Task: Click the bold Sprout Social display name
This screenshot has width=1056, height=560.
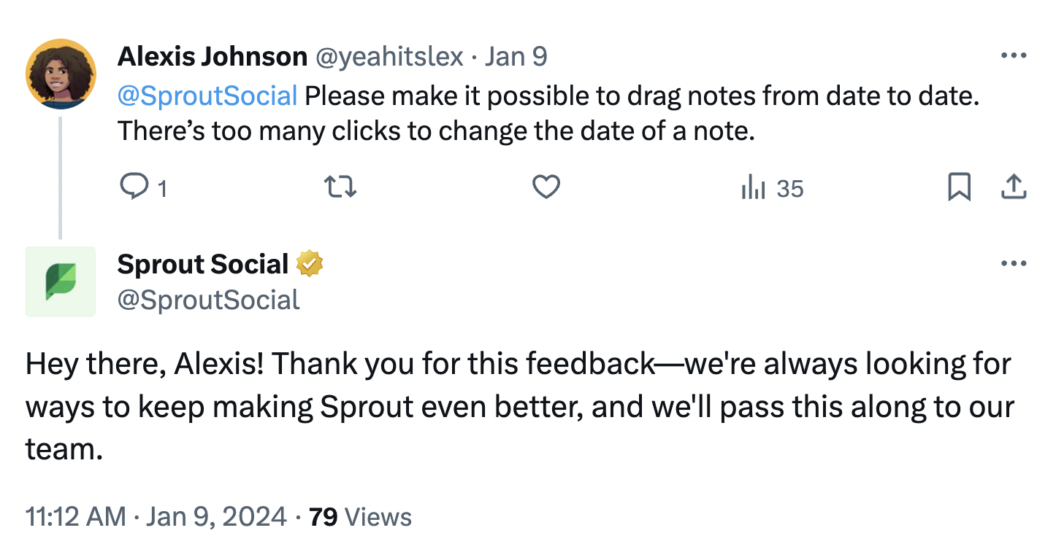Action: coord(202,264)
